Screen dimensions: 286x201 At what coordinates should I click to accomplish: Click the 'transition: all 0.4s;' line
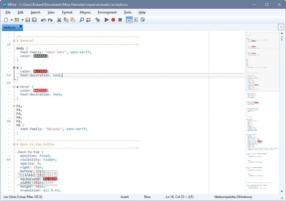40,190
